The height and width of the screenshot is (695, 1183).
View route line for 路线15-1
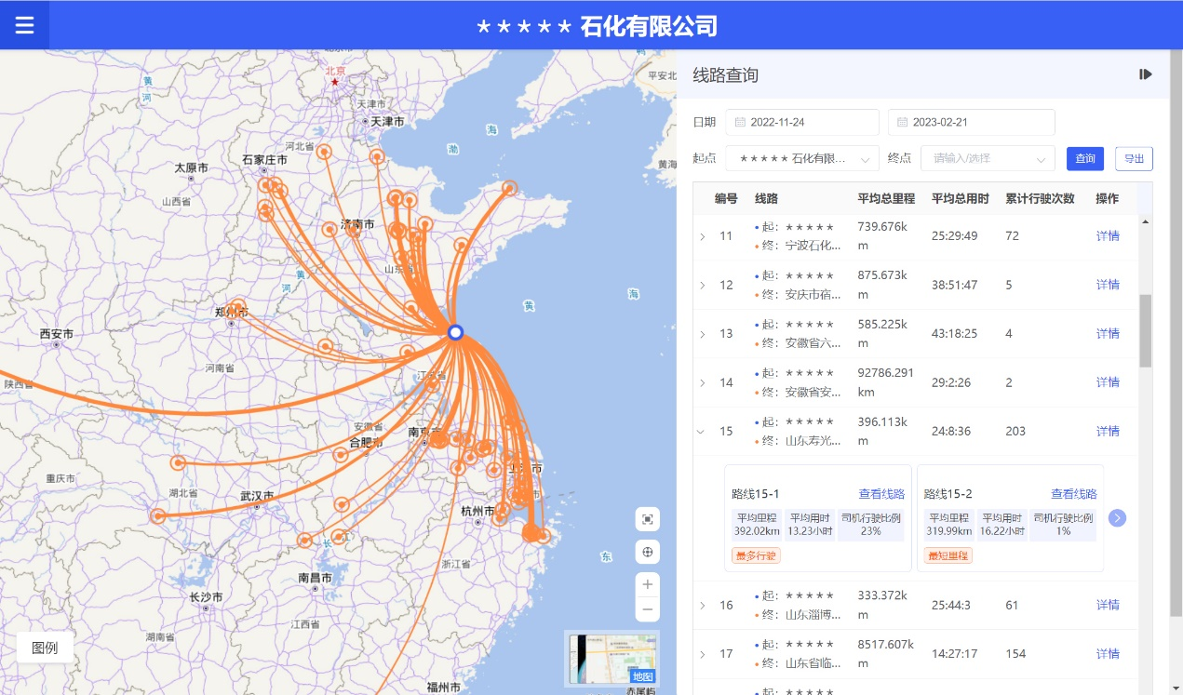[x=881, y=494]
